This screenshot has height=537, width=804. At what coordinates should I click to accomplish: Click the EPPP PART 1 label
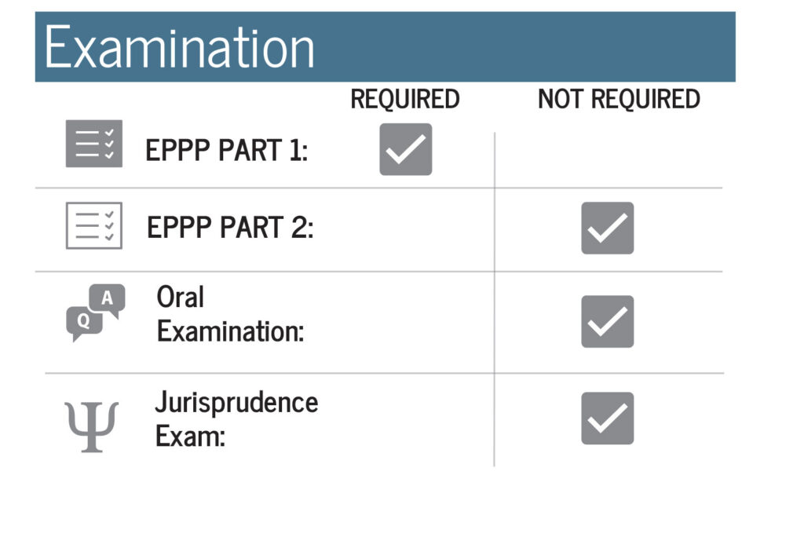[227, 150]
